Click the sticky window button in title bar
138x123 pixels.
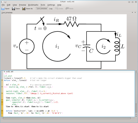pos(5,2)
